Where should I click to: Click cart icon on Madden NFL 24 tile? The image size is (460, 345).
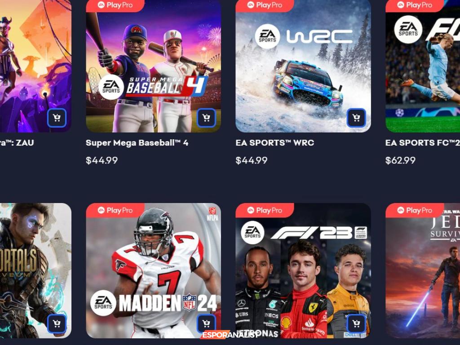tap(206, 323)
